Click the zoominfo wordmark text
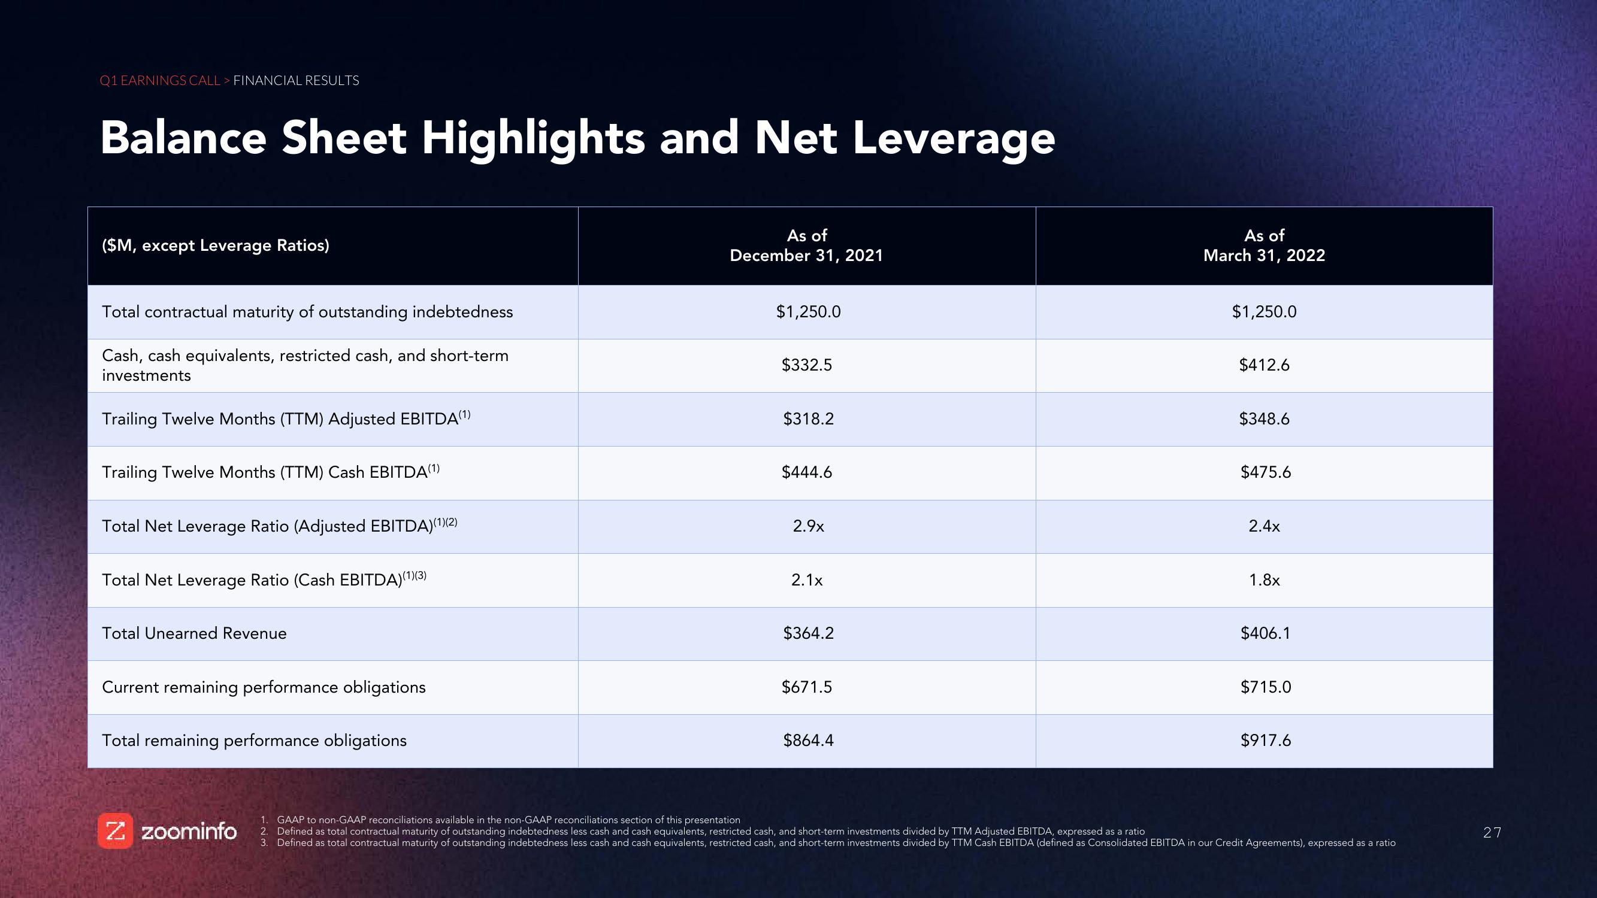Screen dimensions: 1597x898 click(189, 831)
